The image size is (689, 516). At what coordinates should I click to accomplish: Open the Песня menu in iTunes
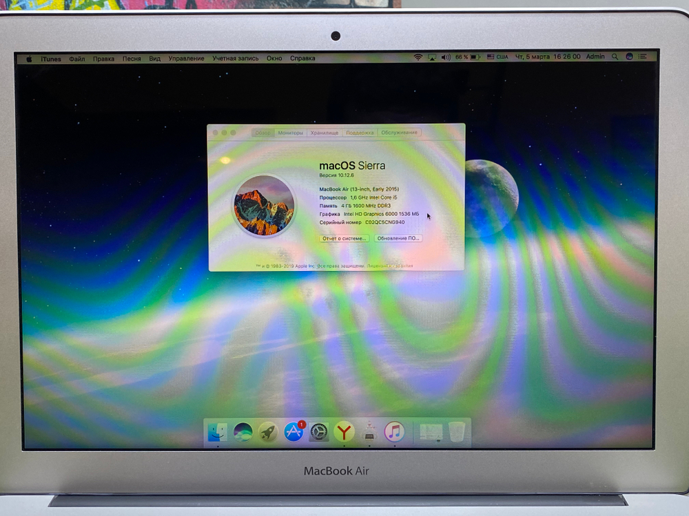[x=131, y=59]
